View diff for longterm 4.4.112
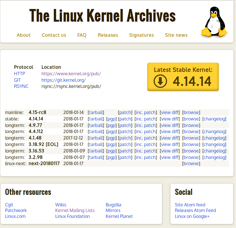Screen dimensions: 236x228 170,131
